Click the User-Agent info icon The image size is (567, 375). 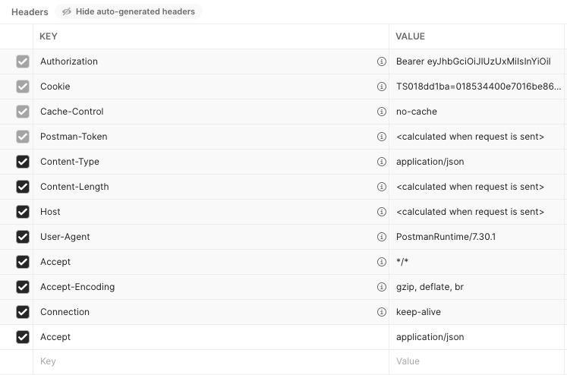pyautogui.click(x=382, y=237)
